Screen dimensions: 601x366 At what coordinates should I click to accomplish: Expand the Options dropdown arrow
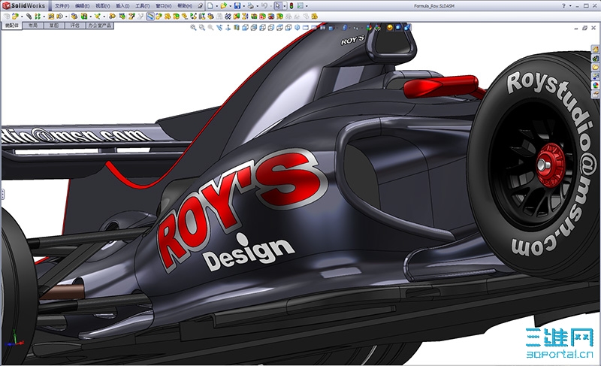tap(307, 6)
